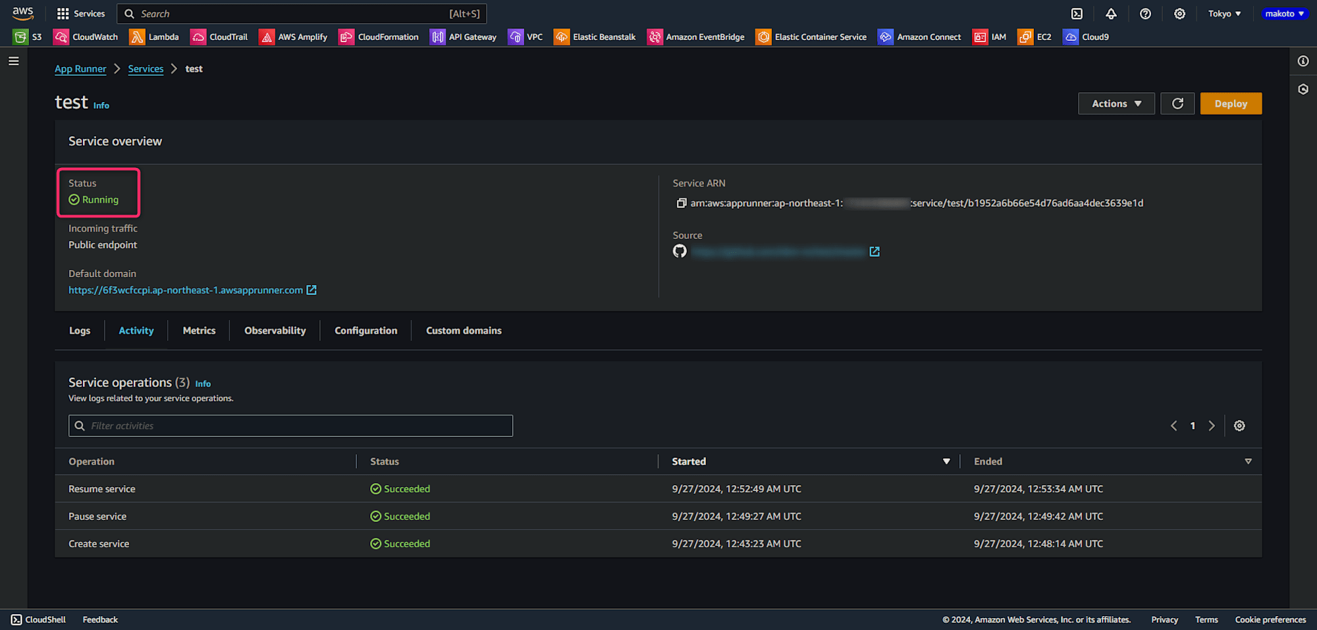Click Feedback in the footer

click(100, 619)
